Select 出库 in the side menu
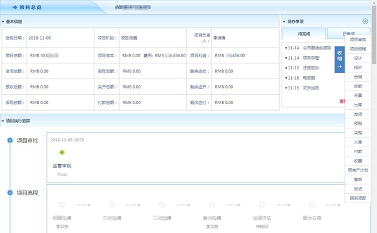This screenshot has height=233, width=377. point(358,105)
